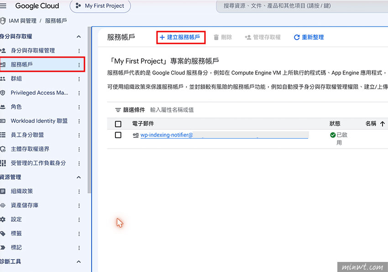
Task: Click 管理存取權 button
Action: point(262,37)
